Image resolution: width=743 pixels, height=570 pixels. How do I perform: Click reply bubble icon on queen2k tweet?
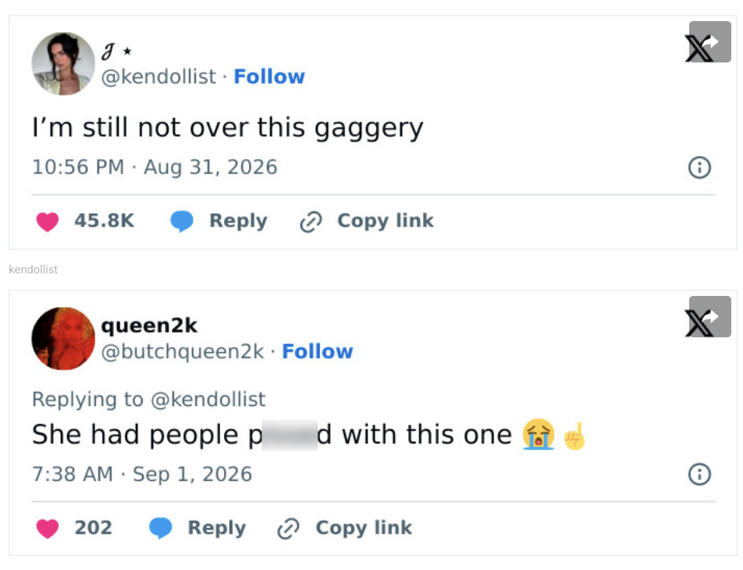(161, 528)
